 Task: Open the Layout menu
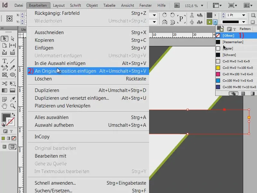[59, 5]
